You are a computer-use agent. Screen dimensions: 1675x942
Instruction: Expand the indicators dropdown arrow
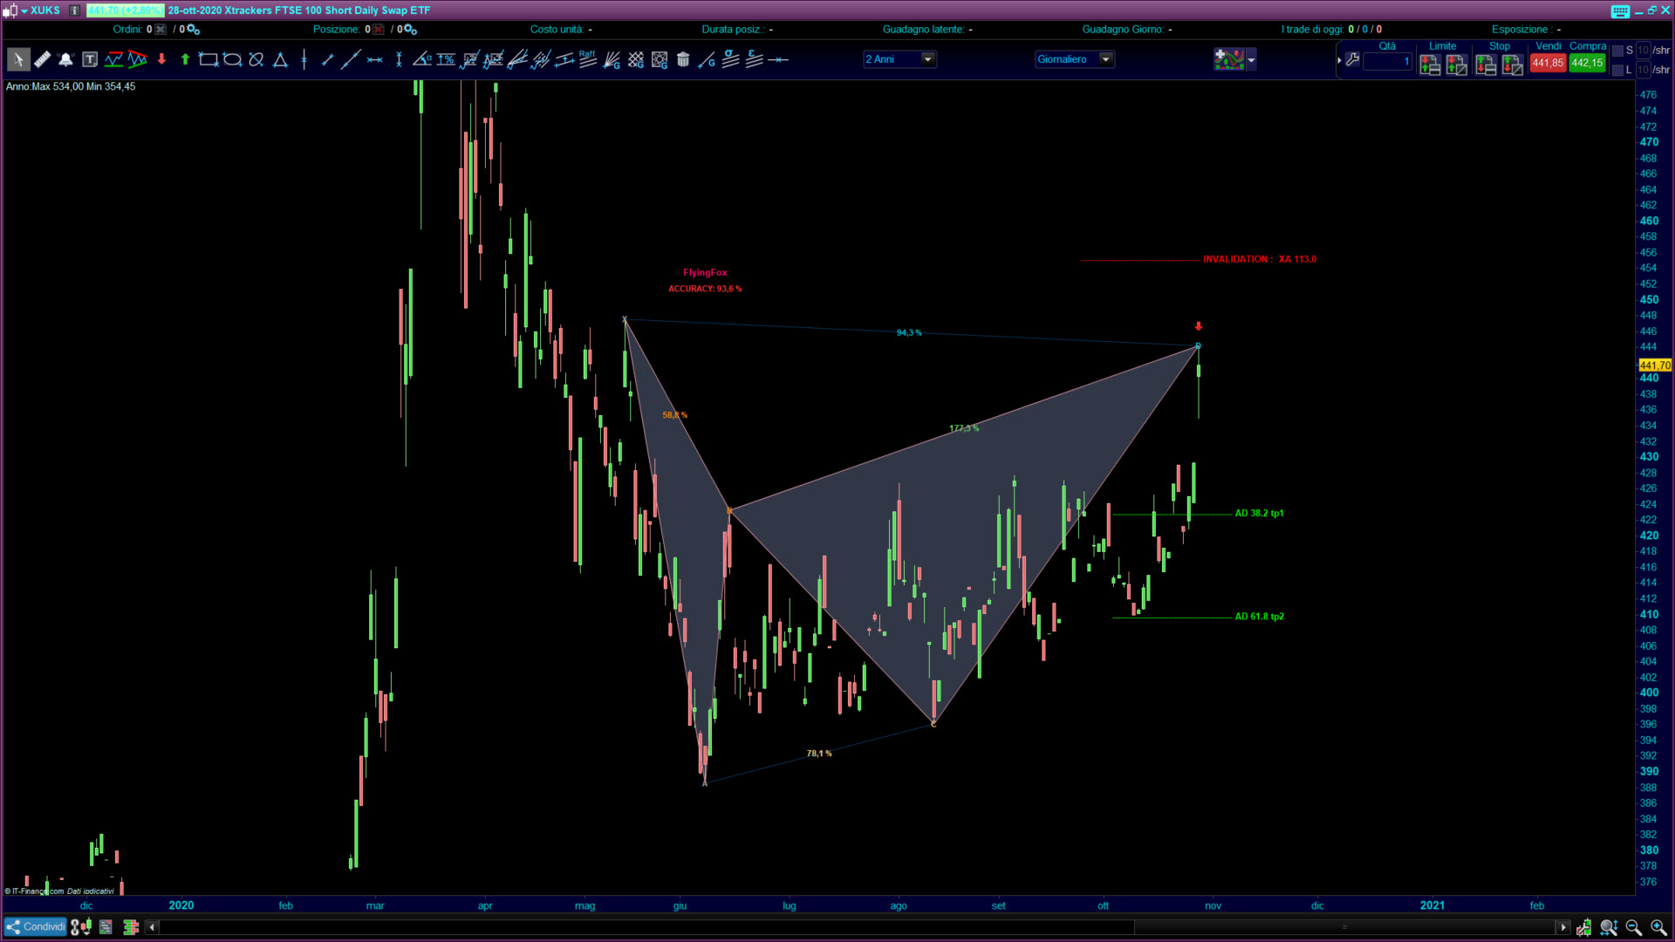[1252, 60]
